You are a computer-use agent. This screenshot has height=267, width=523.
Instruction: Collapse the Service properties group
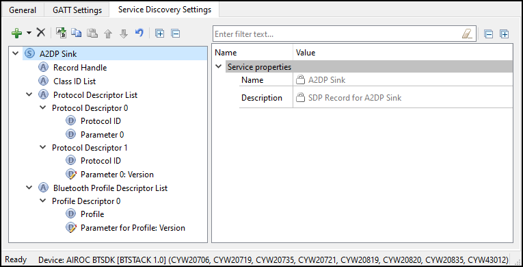219,66
